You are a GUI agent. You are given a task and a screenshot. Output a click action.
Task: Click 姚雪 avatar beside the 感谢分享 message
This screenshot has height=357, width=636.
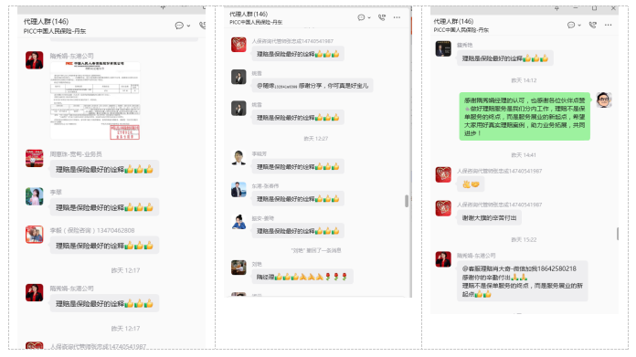pyautogui.click(x=238, y=77)
